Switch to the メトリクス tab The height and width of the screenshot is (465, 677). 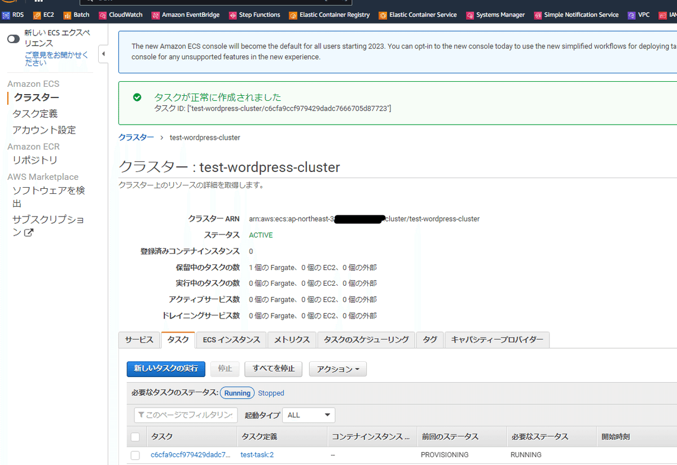point(292,340)
